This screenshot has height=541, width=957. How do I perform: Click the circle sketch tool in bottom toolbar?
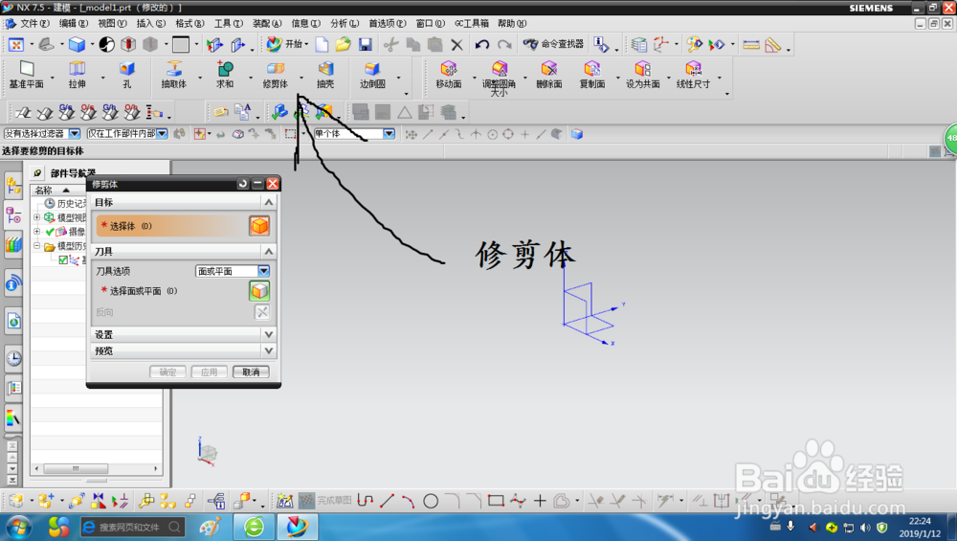tap(431, 502)
